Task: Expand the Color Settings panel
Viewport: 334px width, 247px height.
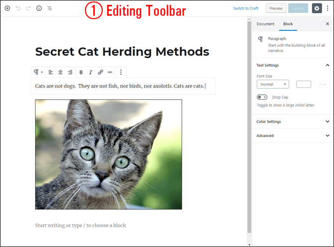Action: (x=293, y=122)
